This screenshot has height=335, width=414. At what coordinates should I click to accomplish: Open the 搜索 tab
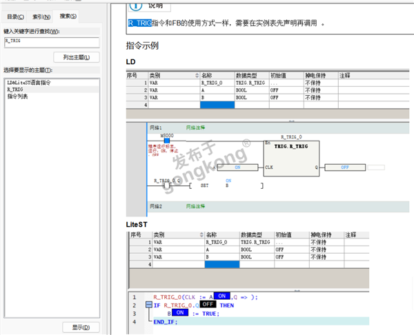(68, 16)
